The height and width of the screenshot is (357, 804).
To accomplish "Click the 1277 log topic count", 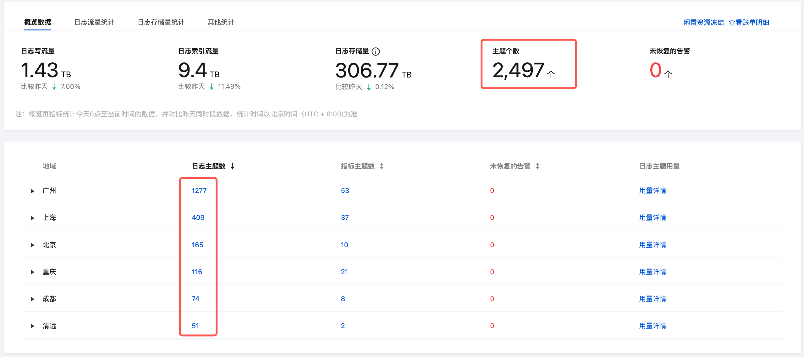I will 199,190.
